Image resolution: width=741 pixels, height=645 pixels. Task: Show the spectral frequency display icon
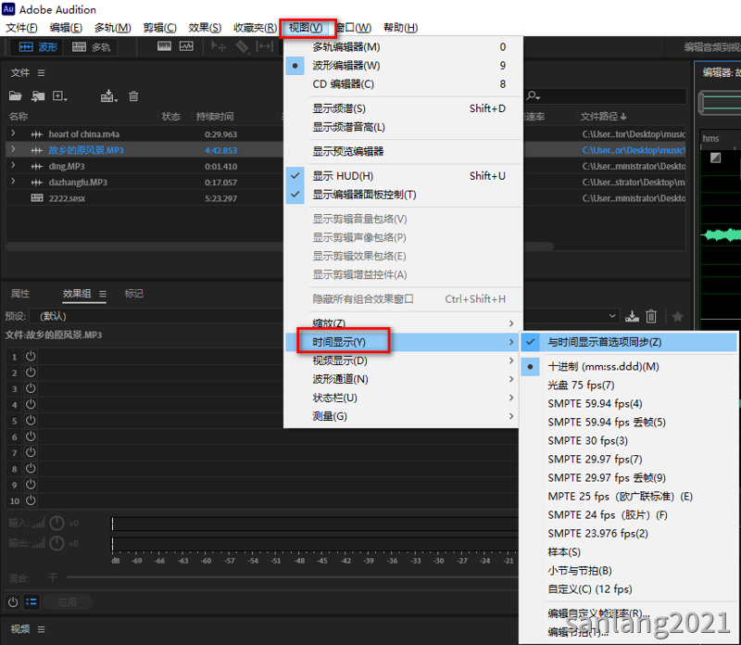click(x=165, y=46)
